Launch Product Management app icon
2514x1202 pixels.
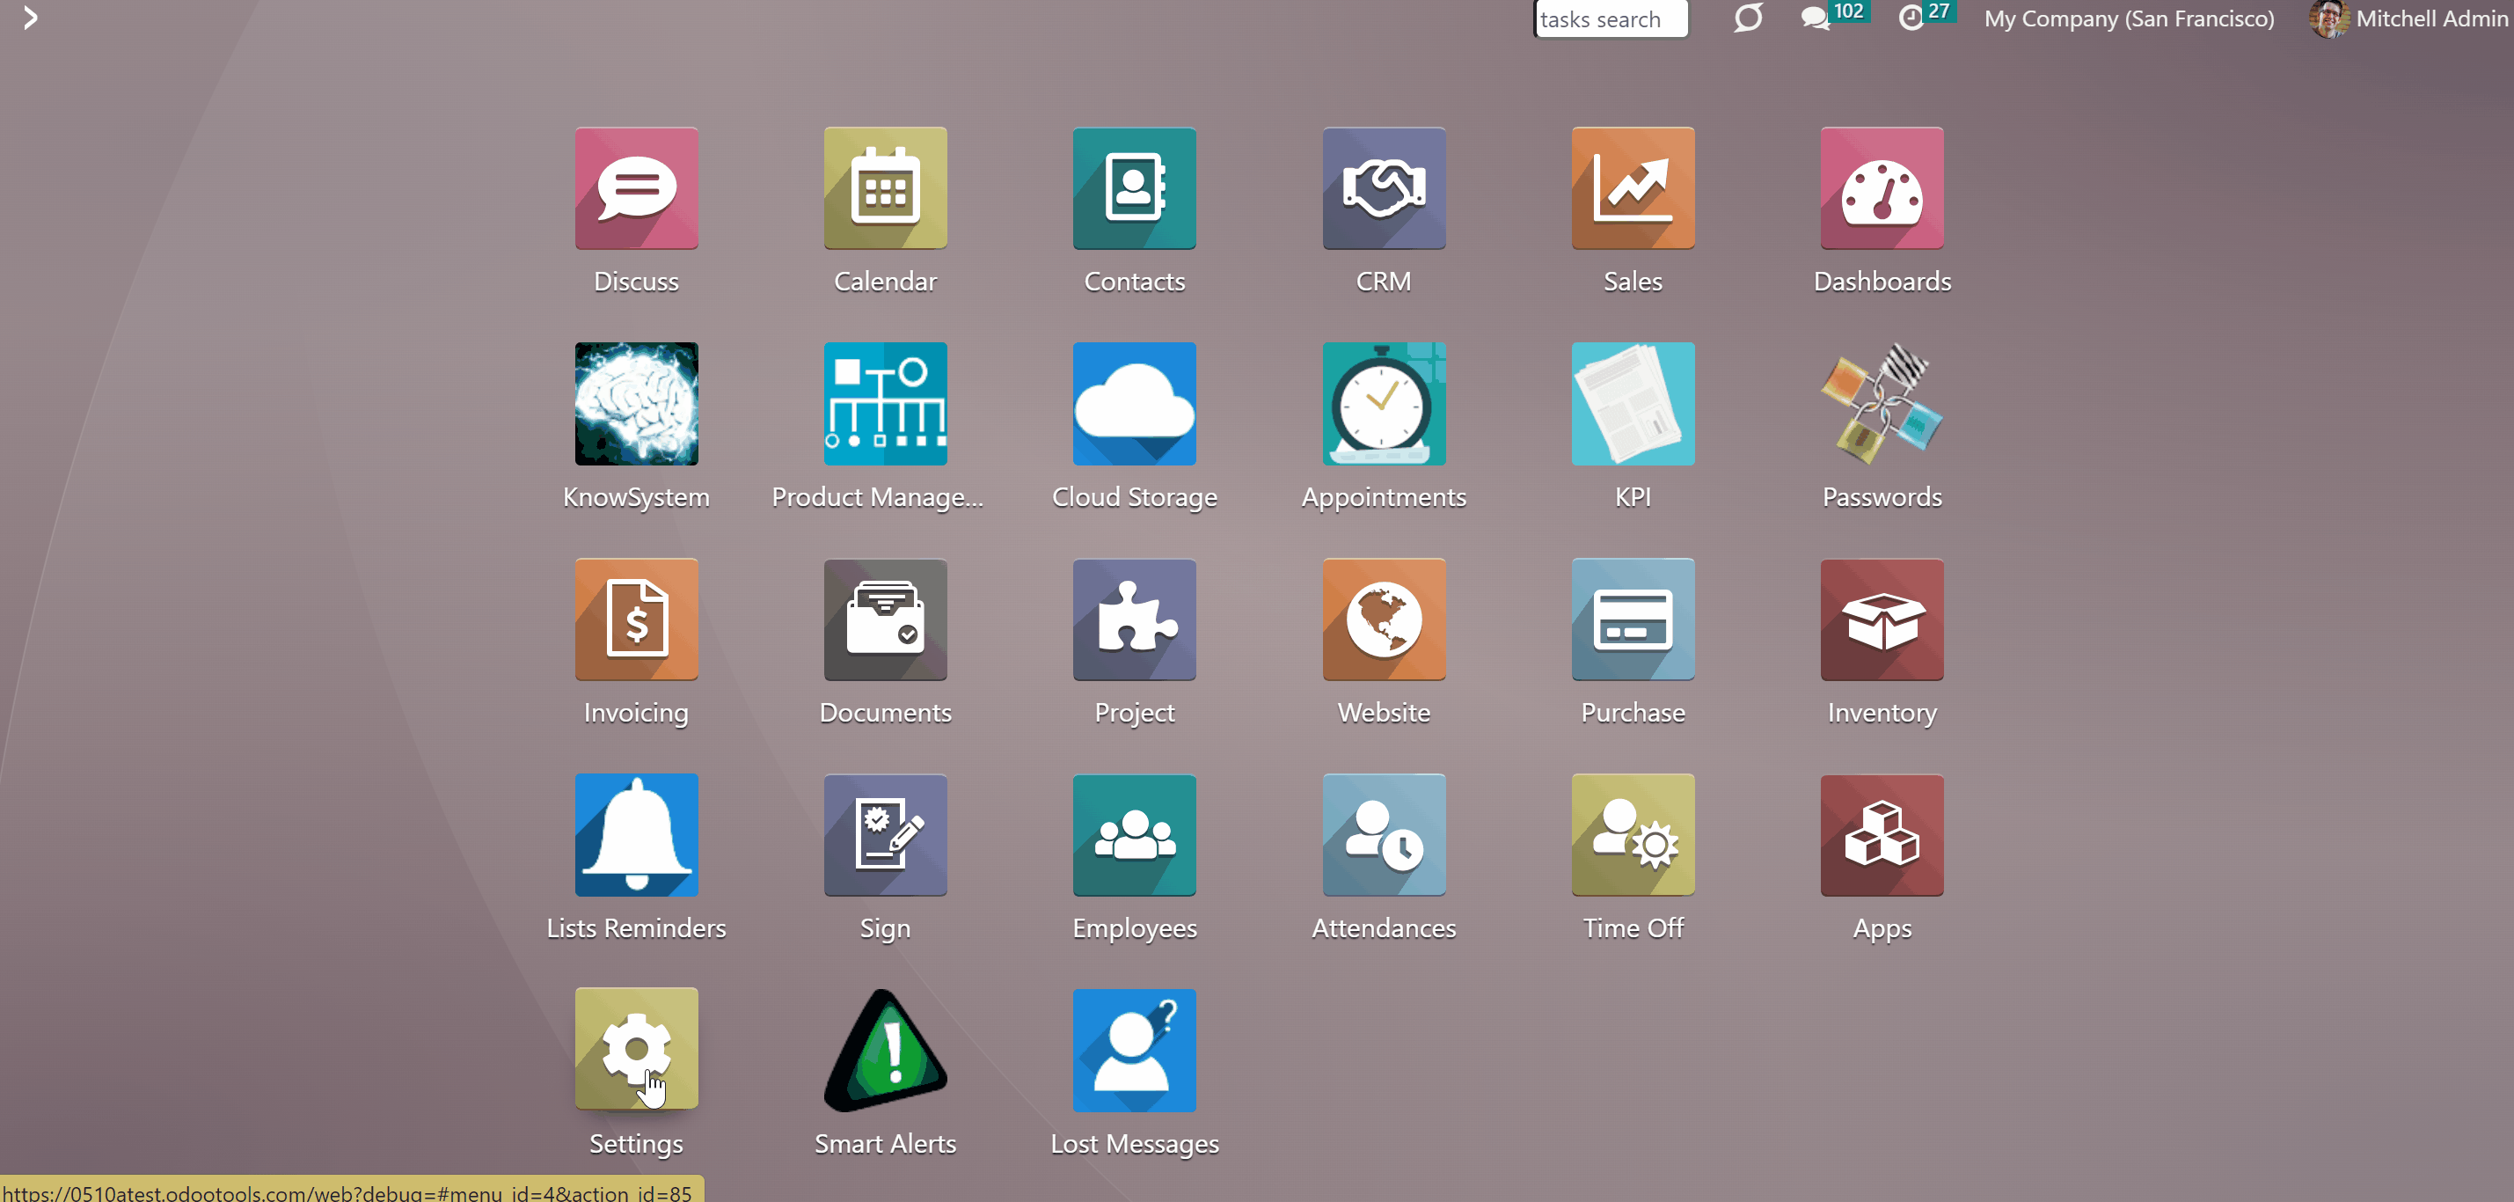(885, 403)
